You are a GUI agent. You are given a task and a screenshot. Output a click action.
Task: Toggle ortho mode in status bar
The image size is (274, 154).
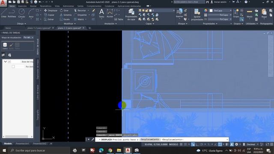197,145
